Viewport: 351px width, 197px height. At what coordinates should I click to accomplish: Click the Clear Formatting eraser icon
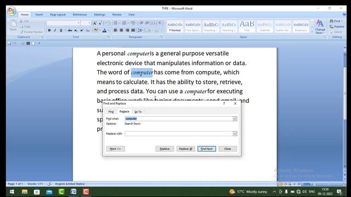pos(107,23)
